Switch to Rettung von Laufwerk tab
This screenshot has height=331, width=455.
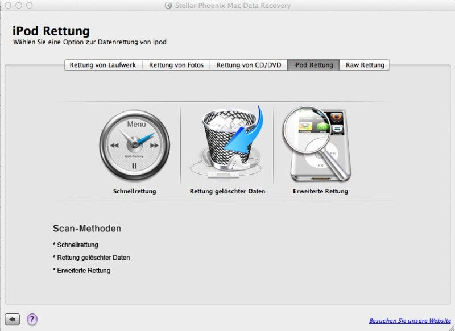pos(103,65)
